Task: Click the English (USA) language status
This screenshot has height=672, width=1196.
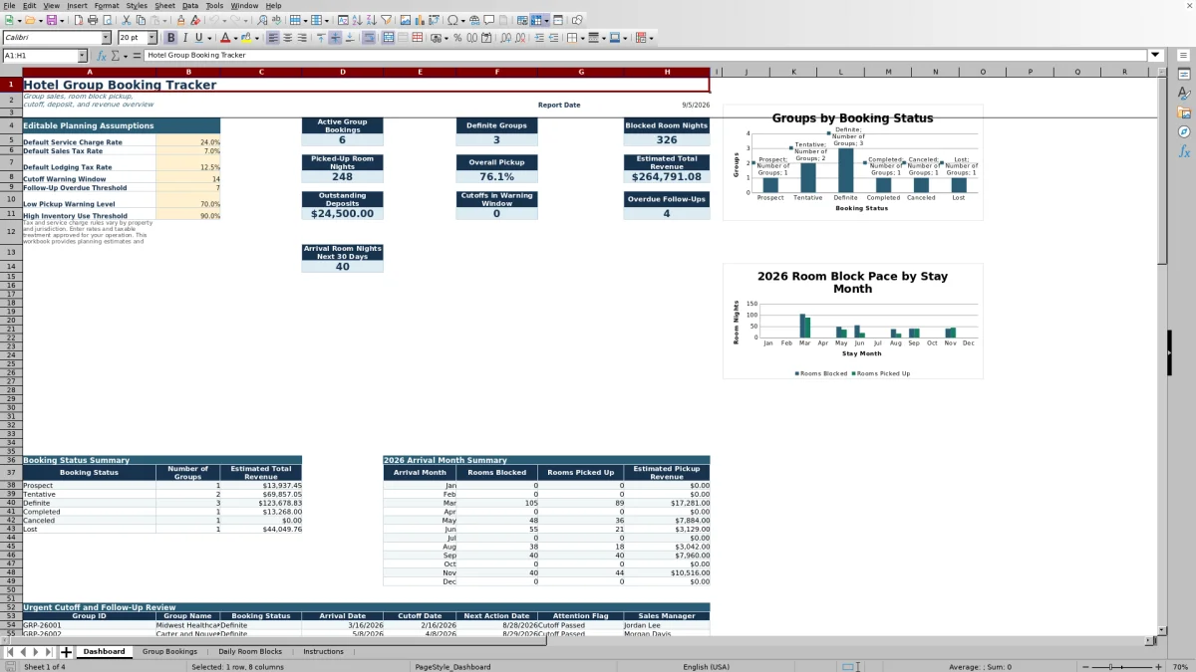Action: pos(706,666)
